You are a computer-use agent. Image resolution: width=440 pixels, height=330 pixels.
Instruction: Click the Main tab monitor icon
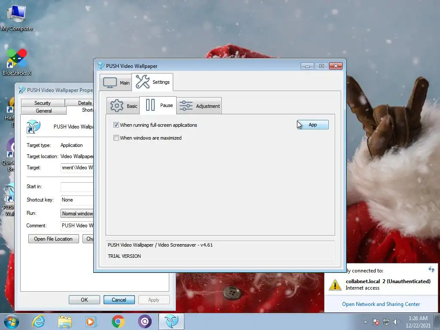110,83
